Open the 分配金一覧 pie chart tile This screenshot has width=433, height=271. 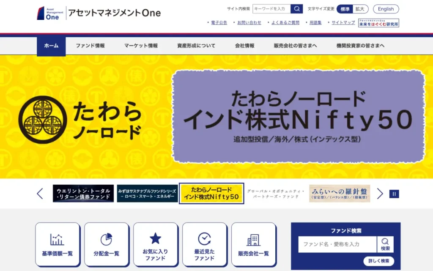[x=106, y=244]
